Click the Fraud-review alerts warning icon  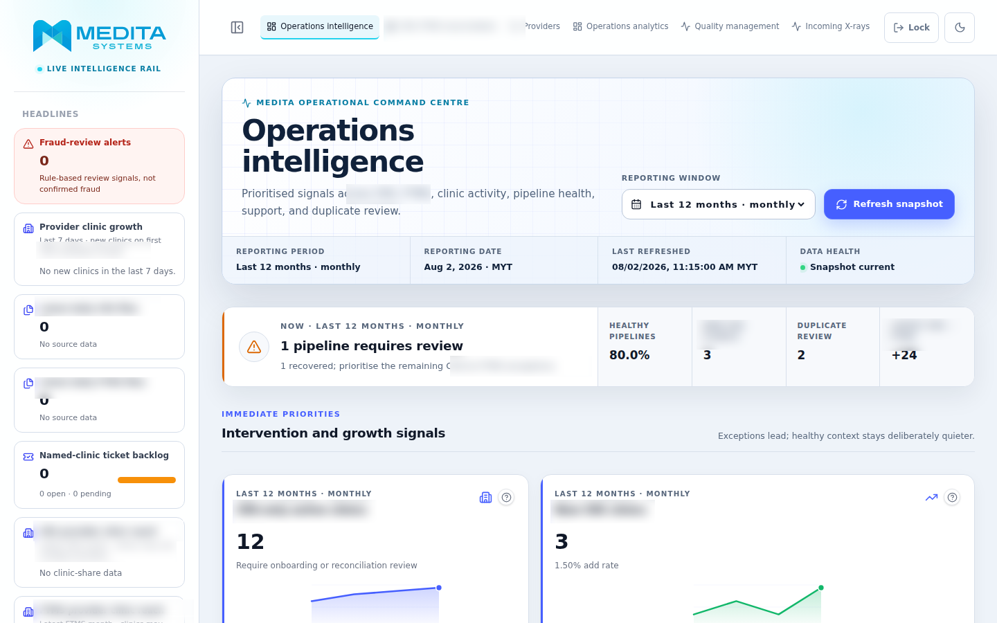[28, 144]
